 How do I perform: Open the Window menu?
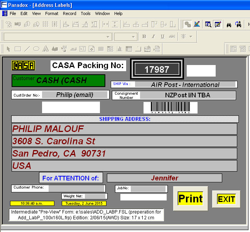[x=102, y=13]
